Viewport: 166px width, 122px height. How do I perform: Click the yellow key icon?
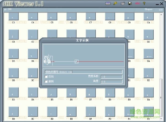point(115,3)
